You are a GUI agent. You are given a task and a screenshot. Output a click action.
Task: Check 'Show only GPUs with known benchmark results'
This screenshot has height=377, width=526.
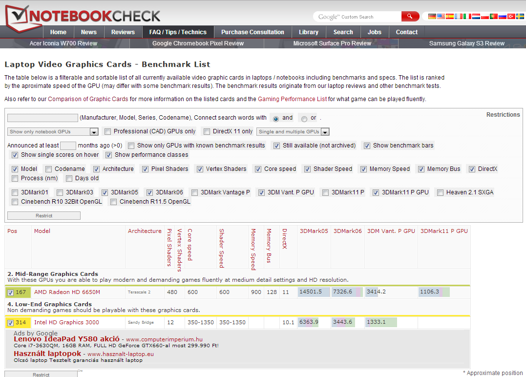(x=131, y=146)
